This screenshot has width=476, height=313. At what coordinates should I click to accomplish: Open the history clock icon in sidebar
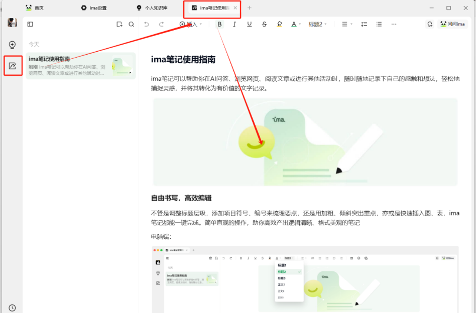click(x=12, y=308)
